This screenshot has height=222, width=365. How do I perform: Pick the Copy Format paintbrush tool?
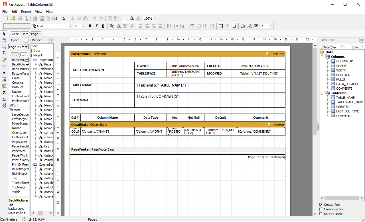coord(4,60)
